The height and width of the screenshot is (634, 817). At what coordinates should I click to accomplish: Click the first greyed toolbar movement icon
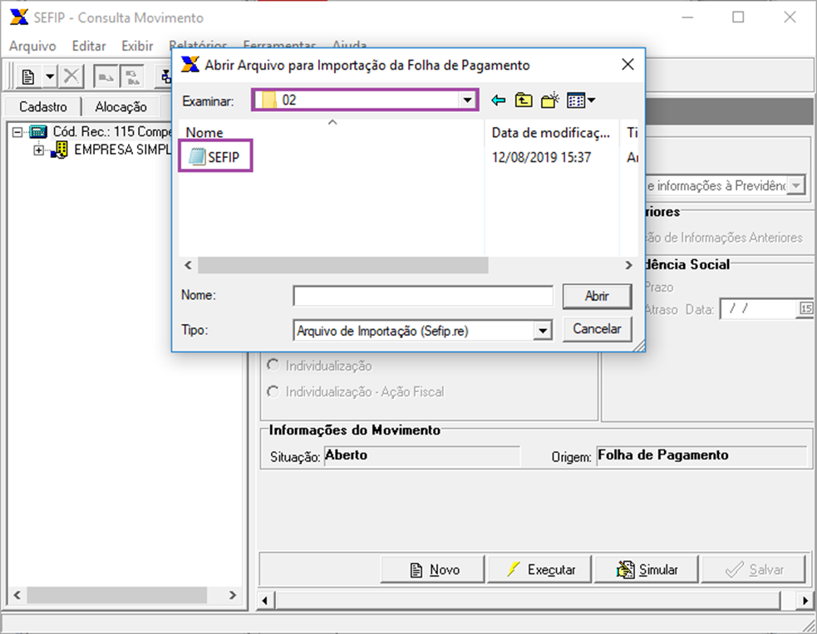tap(106, 77)
